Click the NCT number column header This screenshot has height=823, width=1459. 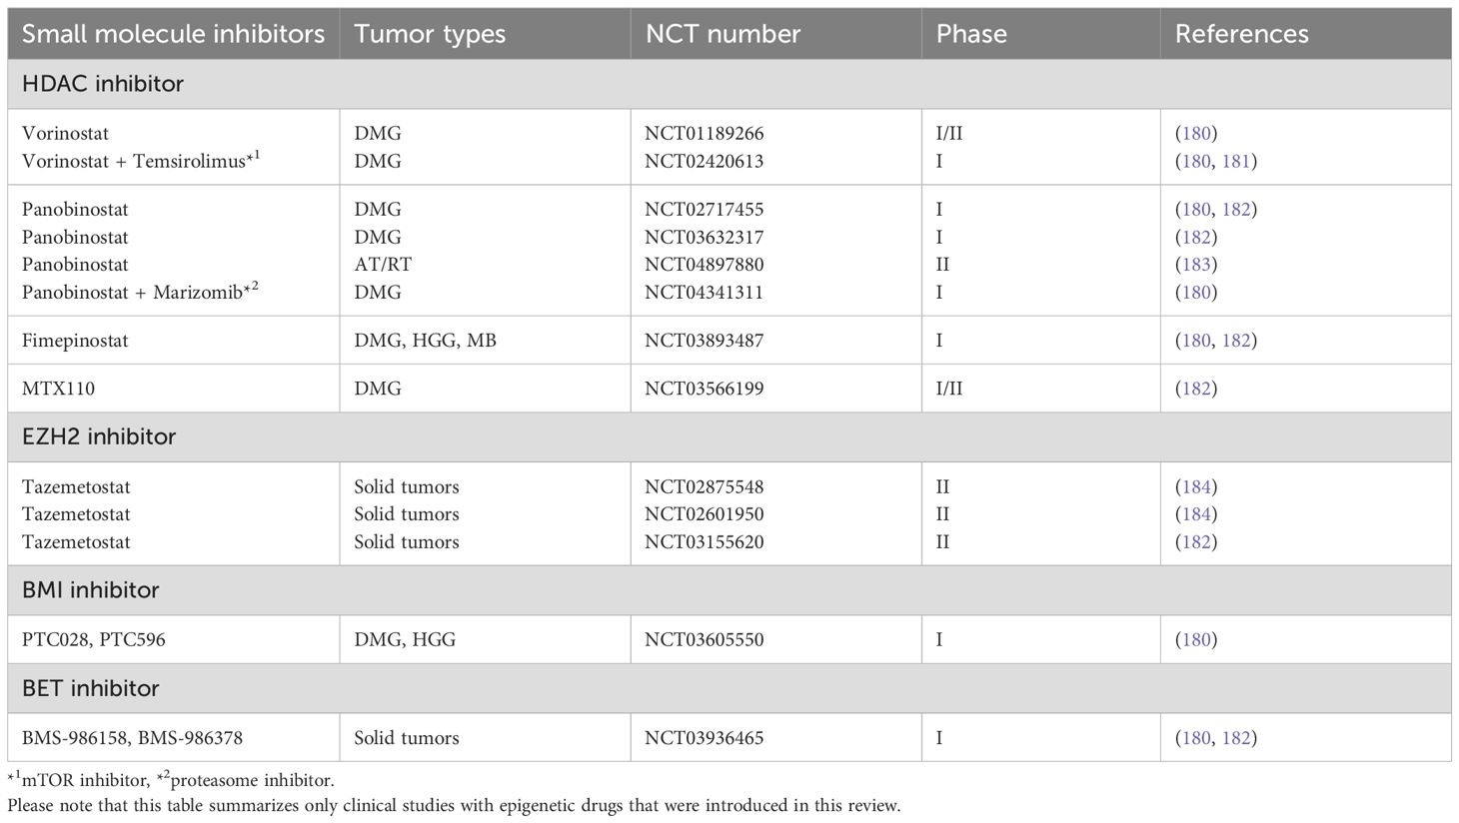tap(723, 34)
